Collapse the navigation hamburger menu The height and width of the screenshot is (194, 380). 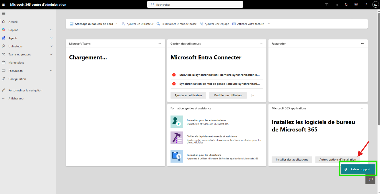(4, 13)
